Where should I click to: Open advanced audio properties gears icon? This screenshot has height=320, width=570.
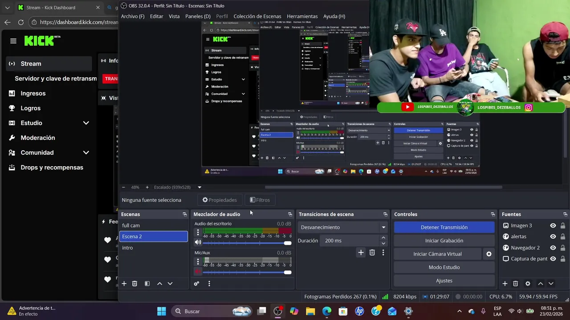coord(196,284)
